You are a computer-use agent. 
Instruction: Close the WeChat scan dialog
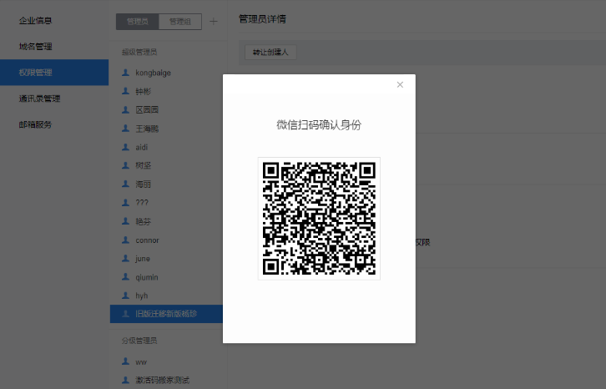click(x=400, y=84)
